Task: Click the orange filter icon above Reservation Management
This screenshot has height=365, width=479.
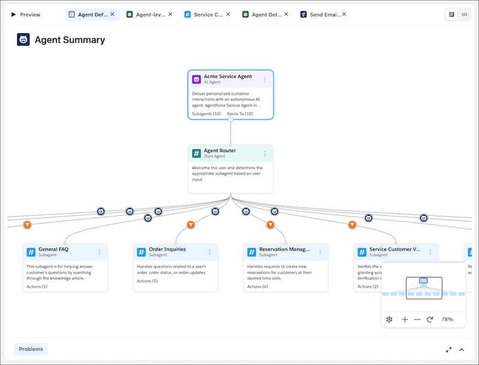Action: tap(271, 225)
